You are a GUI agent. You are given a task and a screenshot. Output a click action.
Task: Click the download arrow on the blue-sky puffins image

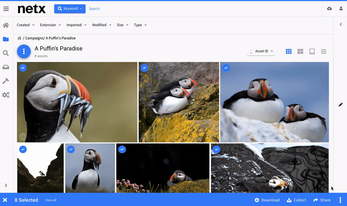pyautogui.click(x=226, y=136)
